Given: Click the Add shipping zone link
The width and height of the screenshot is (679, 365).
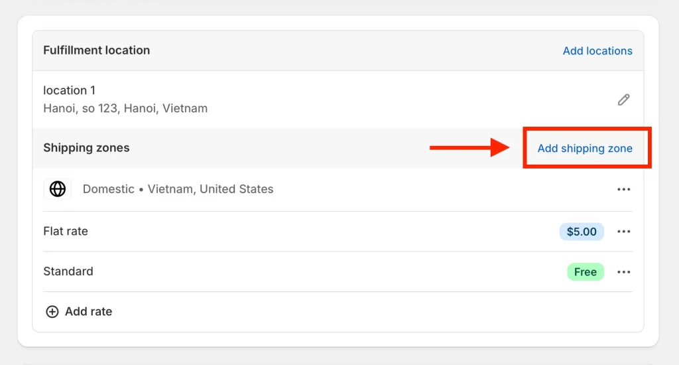Looking at the screenshot, I should [585, 148].
